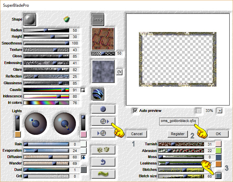Click the right light intensity vertical slider

click(x=83, y=123)
